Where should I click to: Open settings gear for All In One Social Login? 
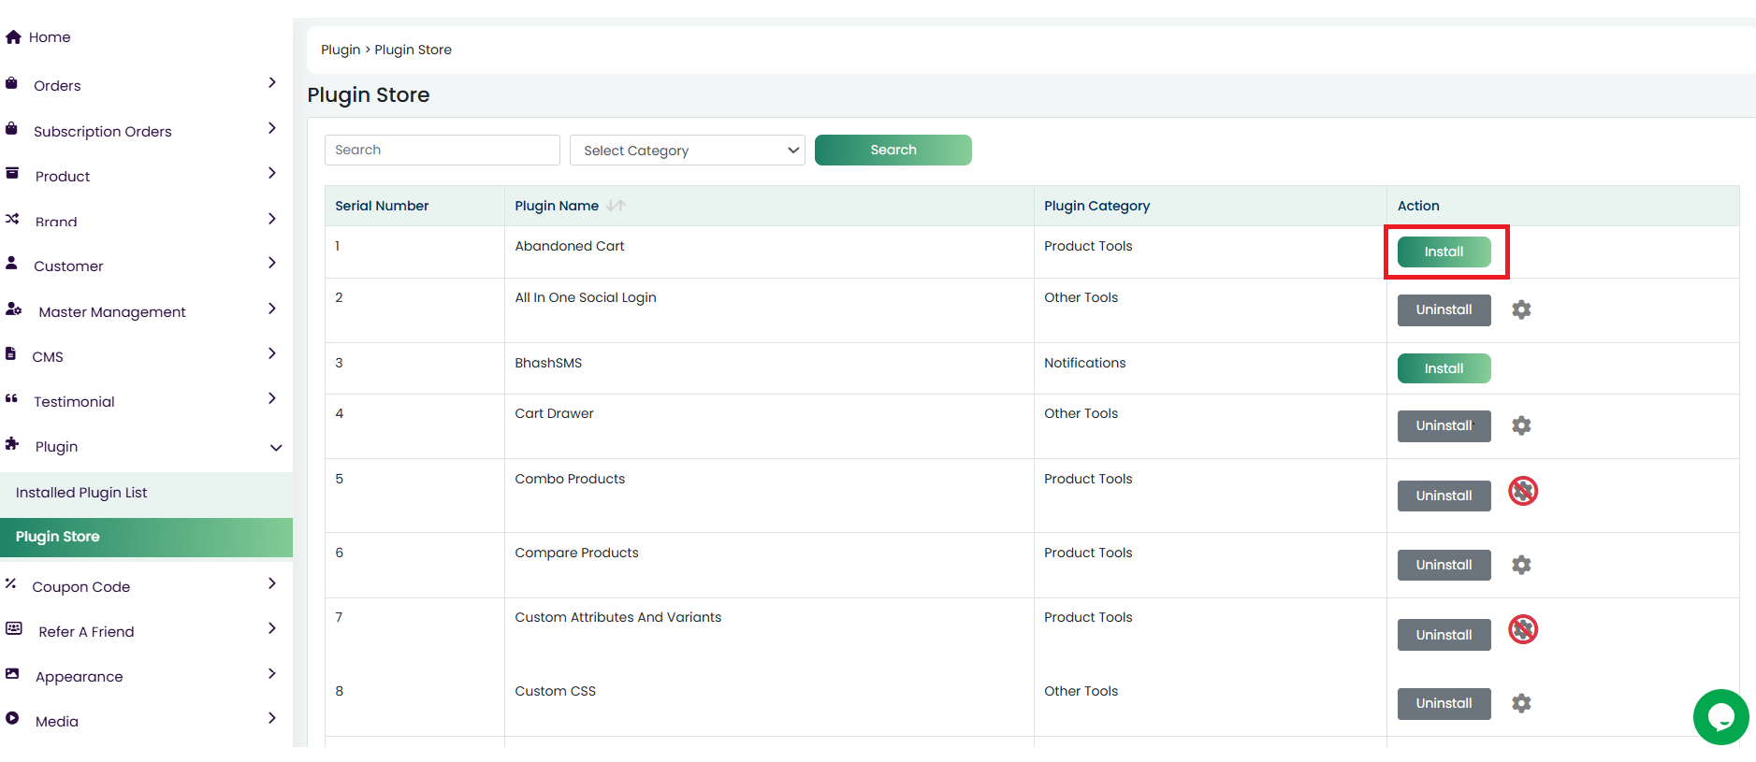pos(1521,309)
